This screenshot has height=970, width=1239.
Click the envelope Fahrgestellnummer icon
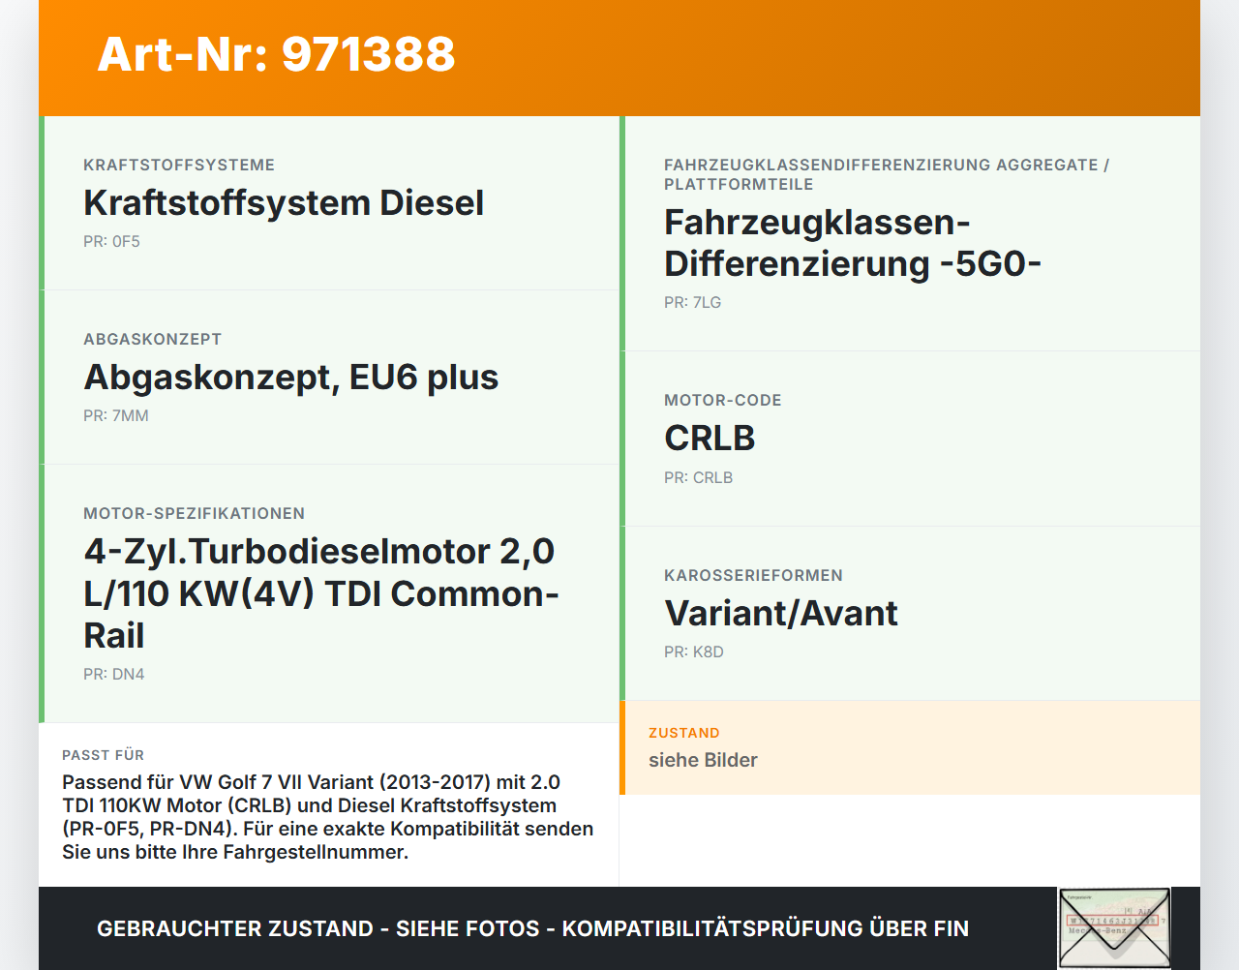pos(1114,927)
